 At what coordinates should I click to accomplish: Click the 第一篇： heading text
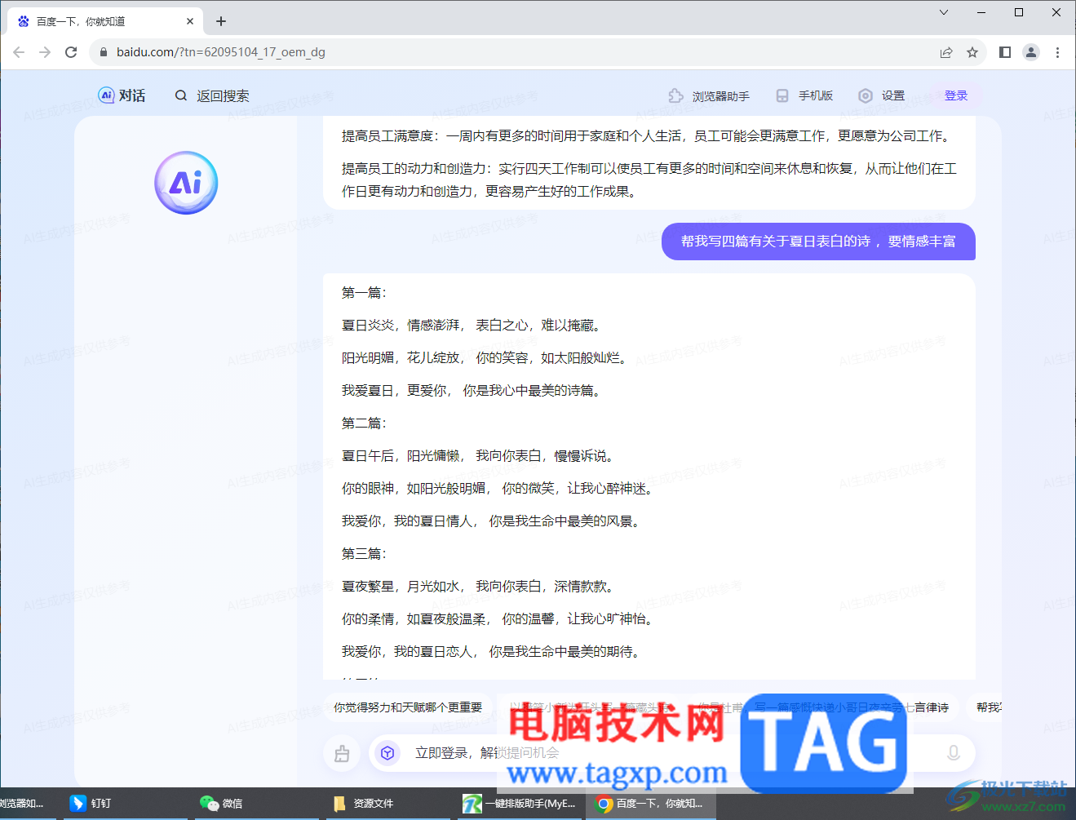click(364, 293)
